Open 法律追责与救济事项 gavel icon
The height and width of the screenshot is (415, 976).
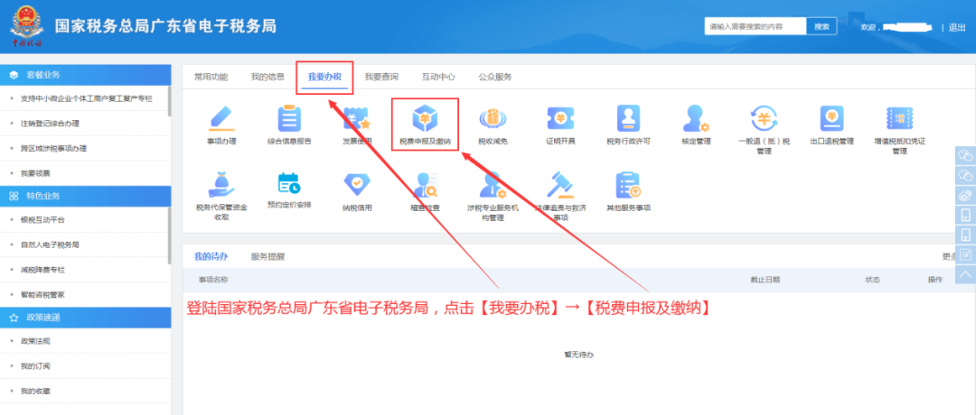tap(560, 185)
